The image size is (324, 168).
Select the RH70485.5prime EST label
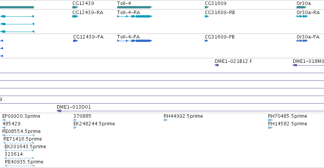(287, 116)
